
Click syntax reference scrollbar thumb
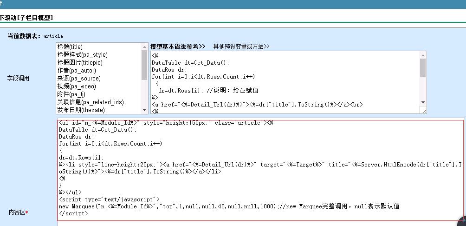click(x=423, y=67)
